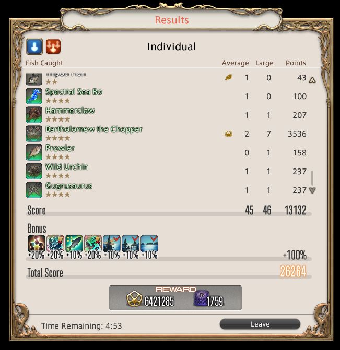Switch to the Individual results view icon
This screenshot has width=340, height=350.
(x=34, y=46)
